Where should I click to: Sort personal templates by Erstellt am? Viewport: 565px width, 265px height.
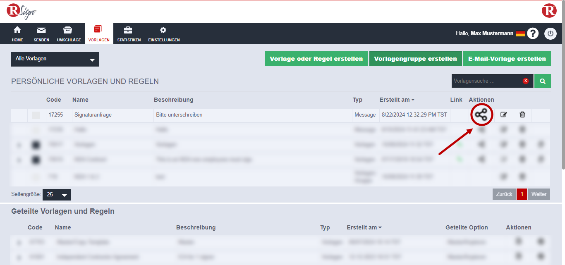[x=397, y=100]
